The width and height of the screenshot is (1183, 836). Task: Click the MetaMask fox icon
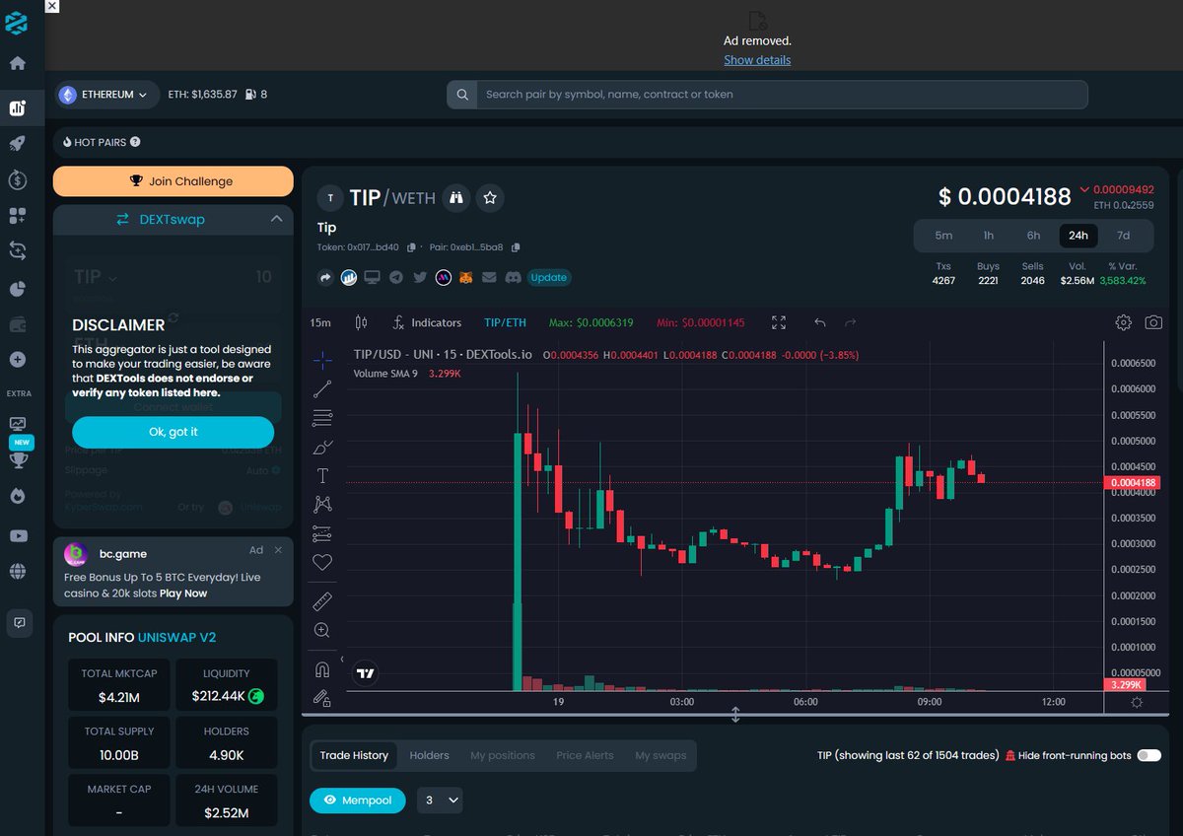(x=466, y=278)
